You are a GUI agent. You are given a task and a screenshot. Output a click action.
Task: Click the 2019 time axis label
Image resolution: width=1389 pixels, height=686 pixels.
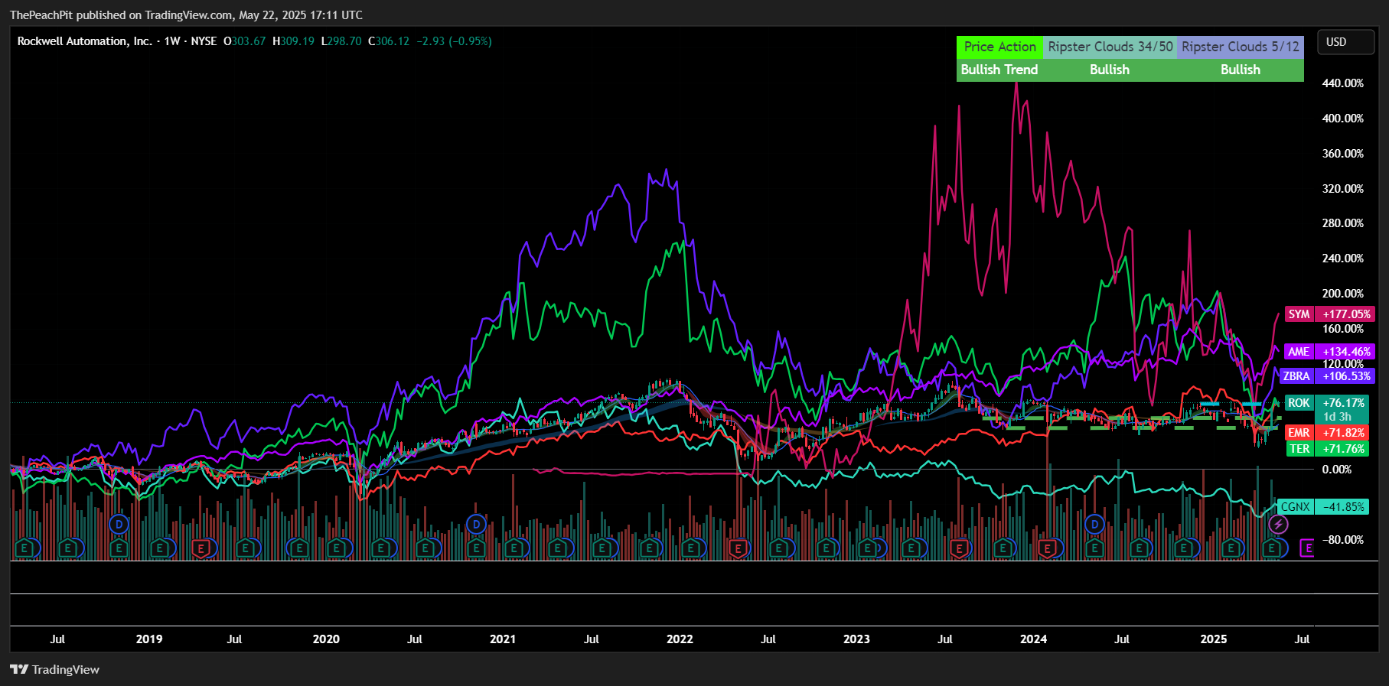(x=149, y=639)
